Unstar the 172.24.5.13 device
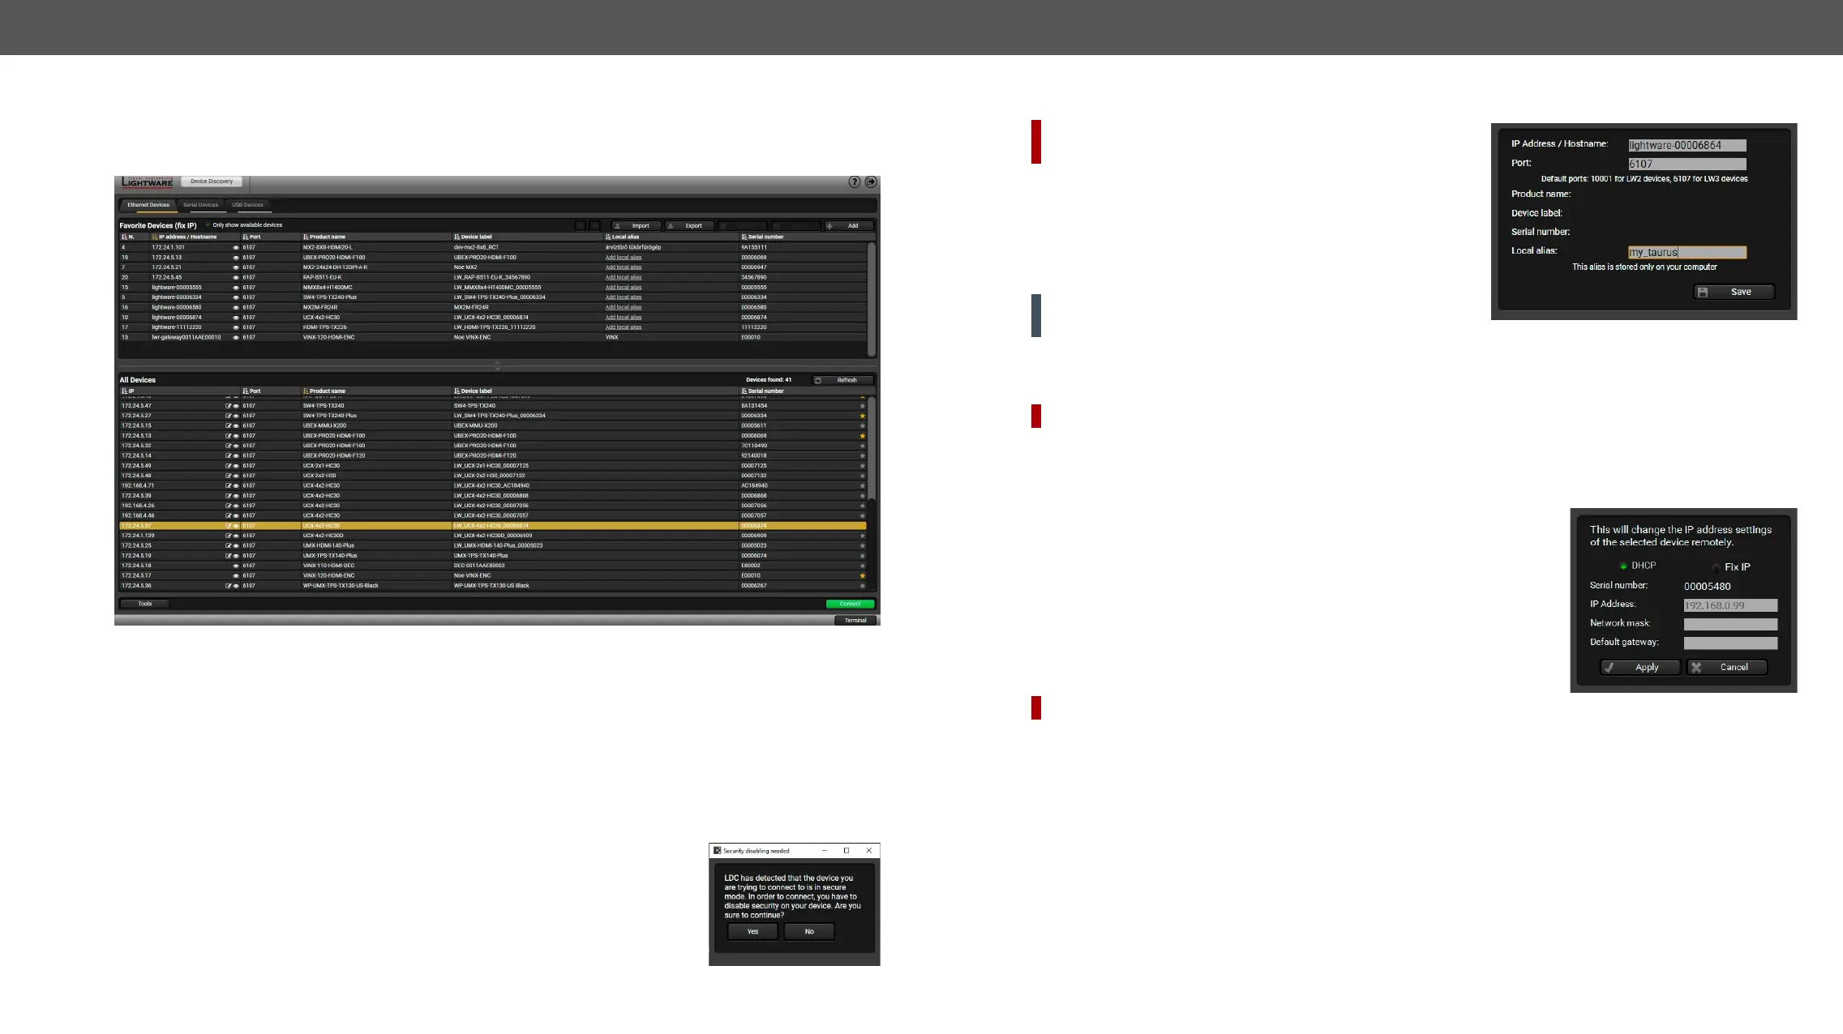Image resolution: width=1843 pixels, height=1034 pixels. coord(862,436)
